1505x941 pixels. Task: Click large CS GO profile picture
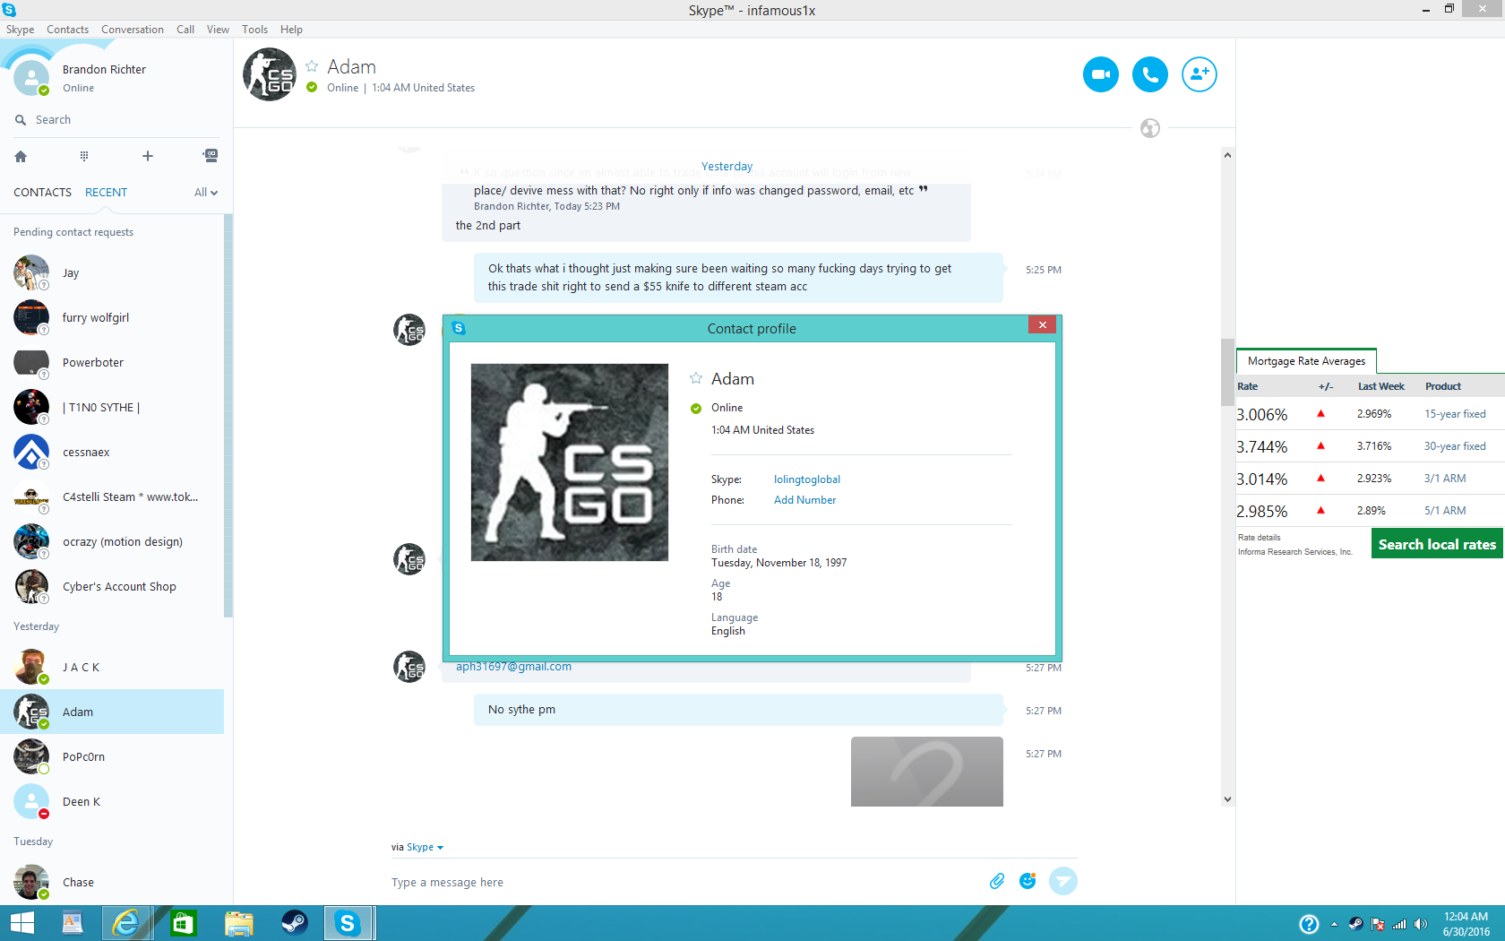570,462
